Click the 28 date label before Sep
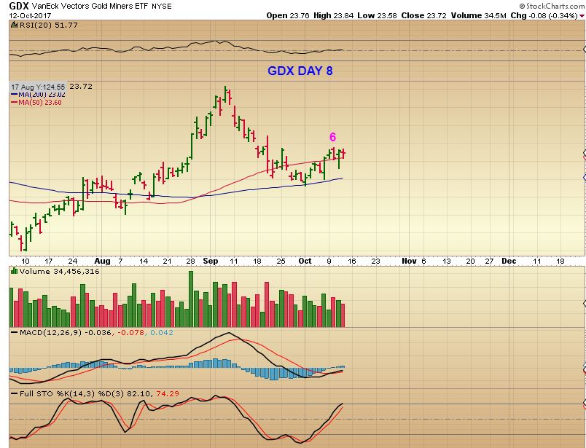The height and width of the screenshot is (448, 586). (191, 262)
